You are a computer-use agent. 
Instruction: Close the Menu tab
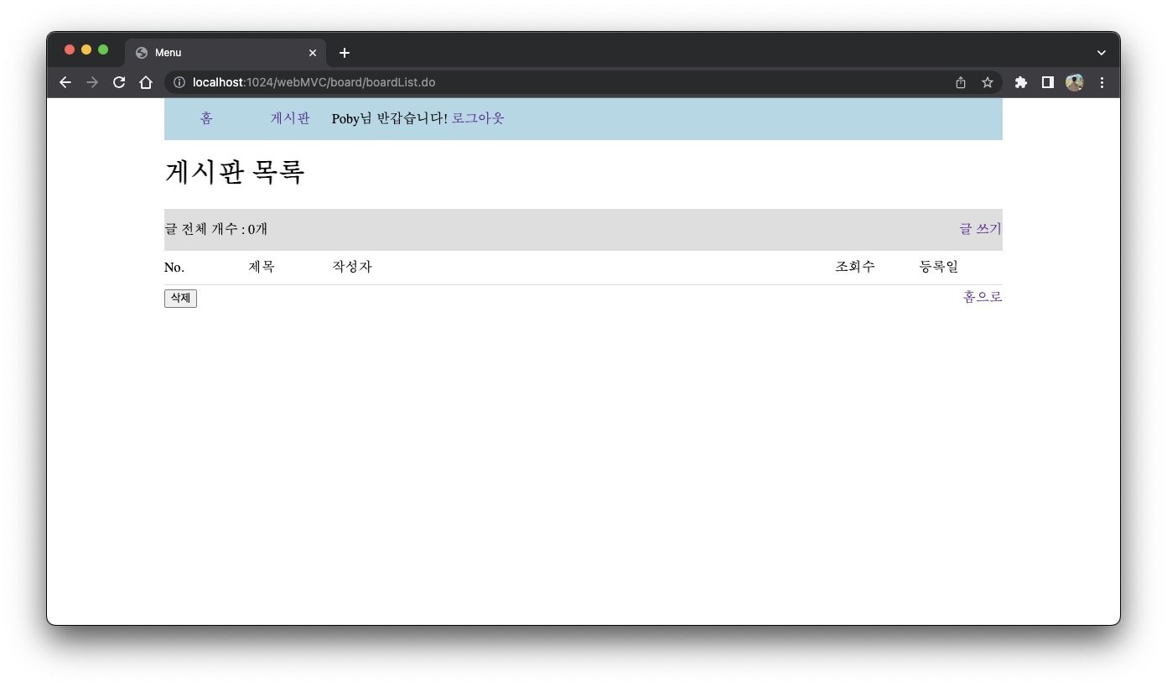click(x=313, y=53)
